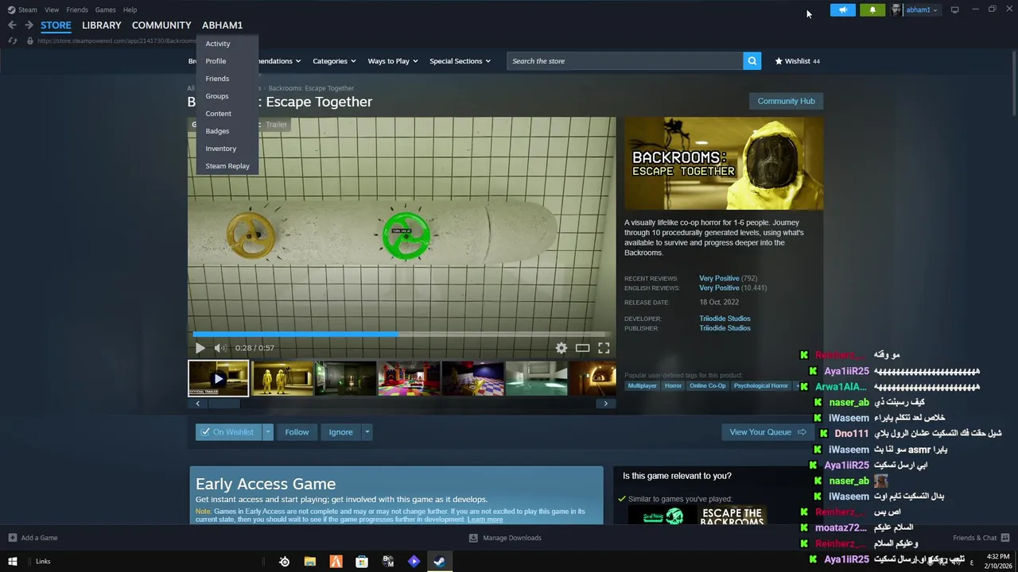
Task: Select the official trailer thumbnail
Action: [219, 378]
